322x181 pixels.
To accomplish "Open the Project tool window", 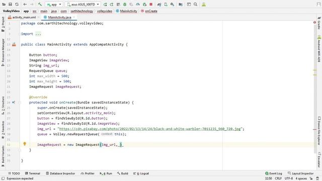I will [x=3, y=24].
